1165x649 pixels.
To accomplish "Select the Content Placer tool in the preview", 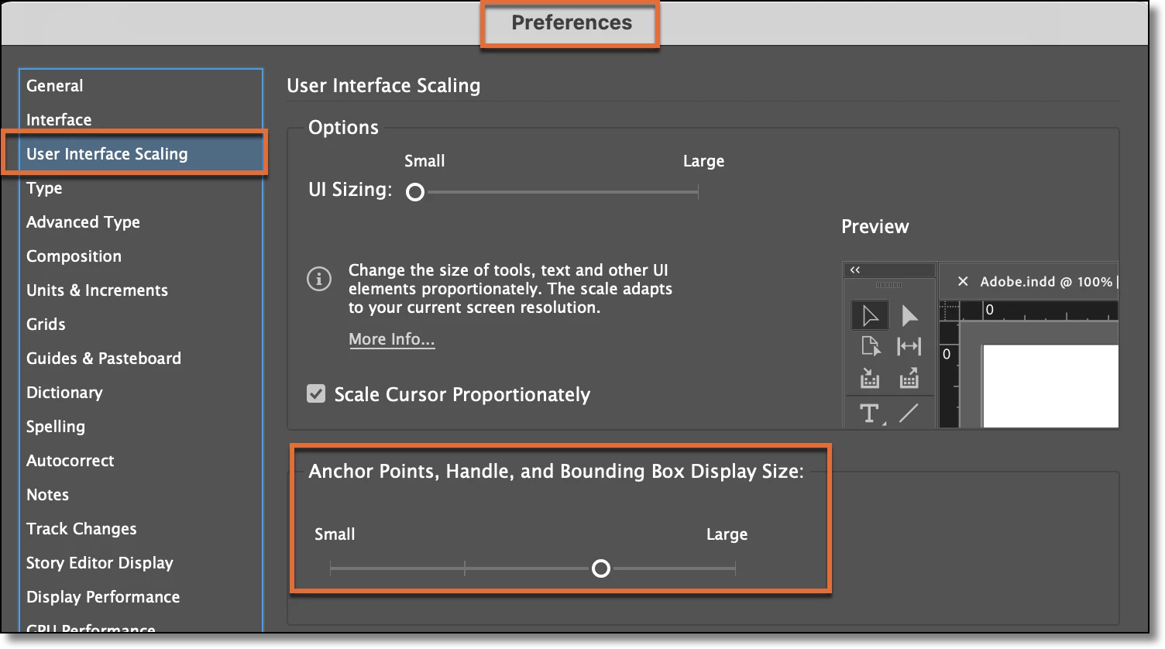I will click(x=909, y=378).
